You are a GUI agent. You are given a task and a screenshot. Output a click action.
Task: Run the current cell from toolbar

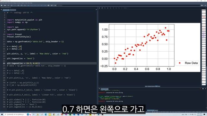[x=18, y=5]
